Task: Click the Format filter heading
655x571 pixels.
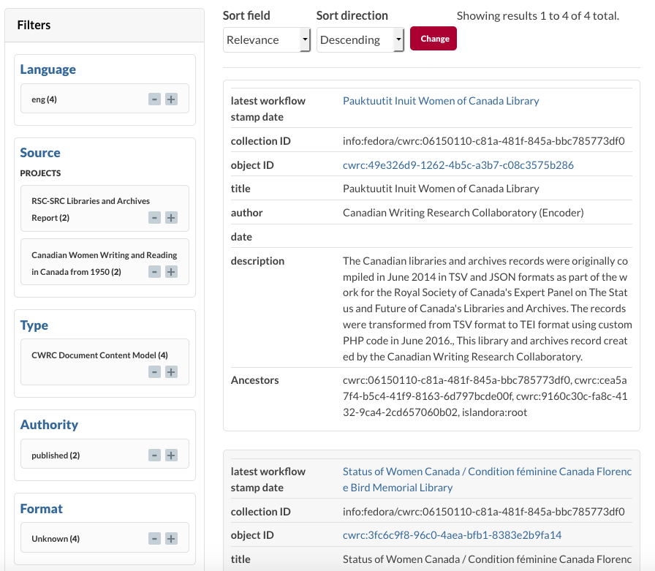Action: click(x=42, y=508)
